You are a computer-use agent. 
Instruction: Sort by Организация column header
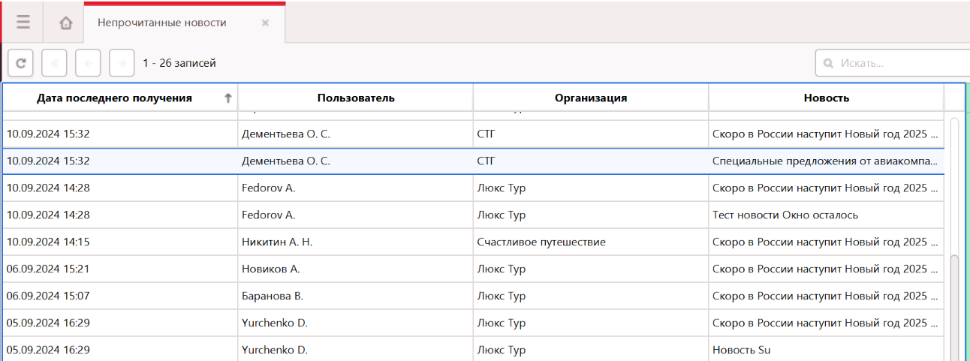(x=590, y=98)
